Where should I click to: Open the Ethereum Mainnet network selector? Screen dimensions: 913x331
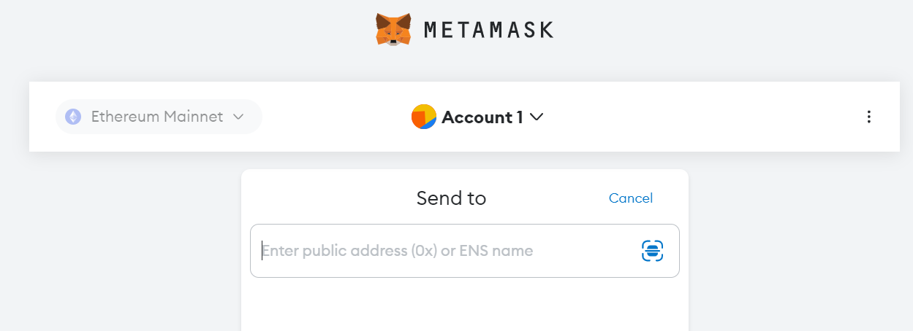click(158, 117)
